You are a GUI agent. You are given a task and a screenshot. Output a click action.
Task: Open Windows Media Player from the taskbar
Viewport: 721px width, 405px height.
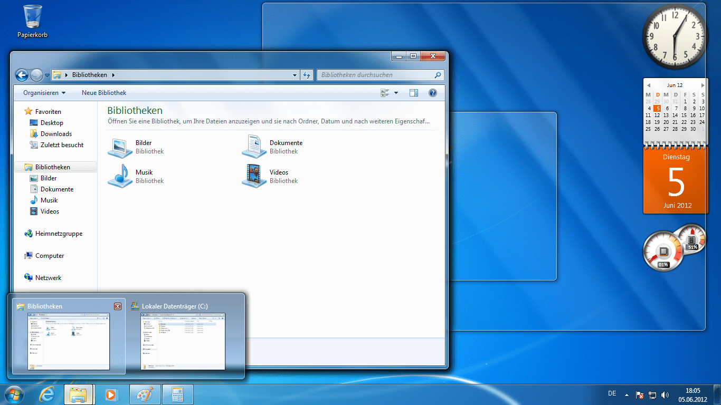111,394
